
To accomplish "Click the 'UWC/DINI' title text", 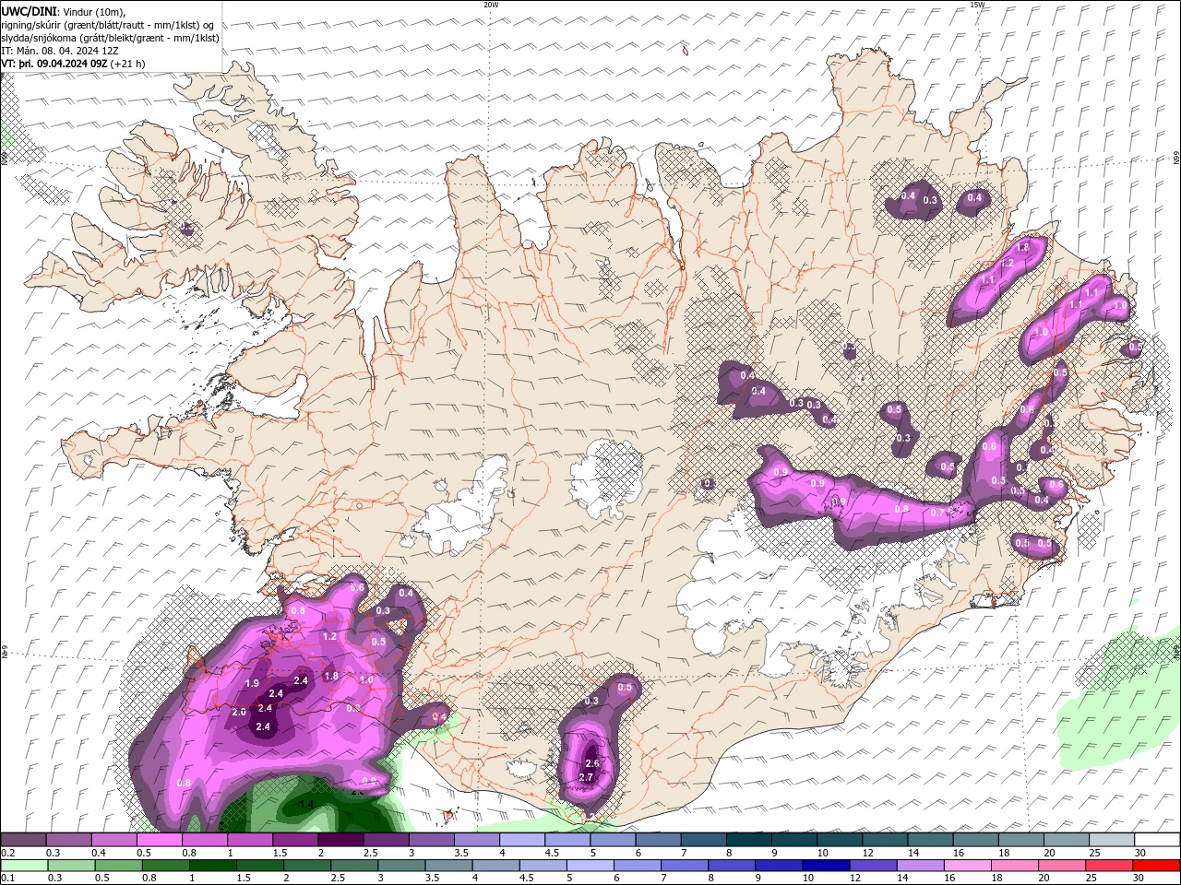I will [x=29, y=10].
